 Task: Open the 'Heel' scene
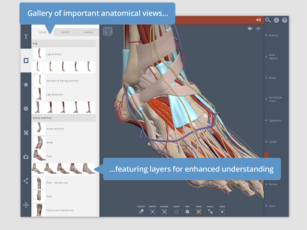64,196
